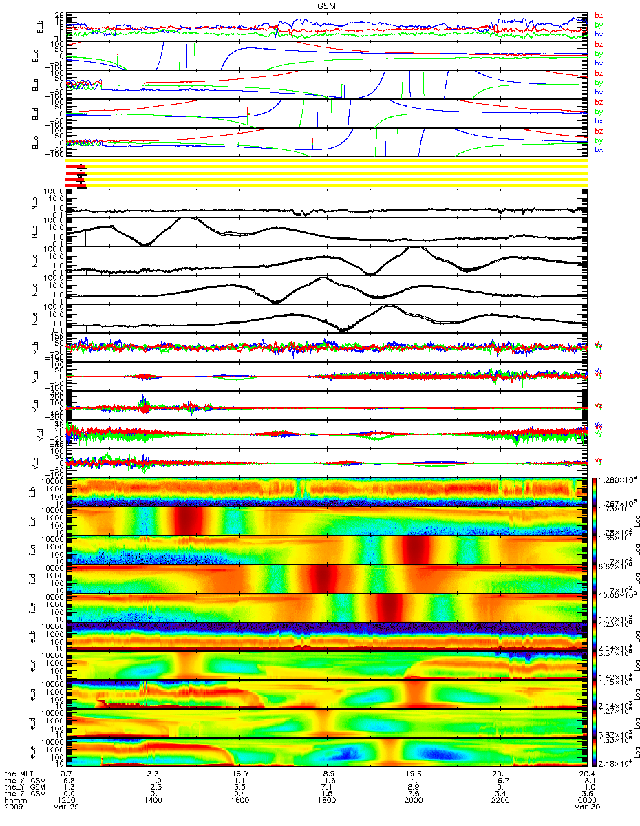
Task: Select the thc_X-GSM row label
Action: (x=25, y=781)
